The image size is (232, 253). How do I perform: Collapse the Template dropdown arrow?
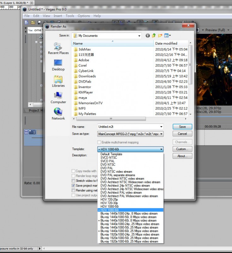click(161, 149)
